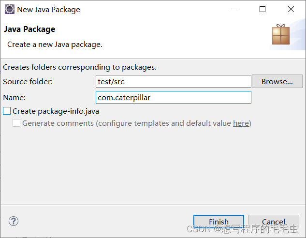Click the 'Name:' label
Image resolution: width=306 pixels, height=238 pixels.
pyautogui.click(x=15, y=98)
